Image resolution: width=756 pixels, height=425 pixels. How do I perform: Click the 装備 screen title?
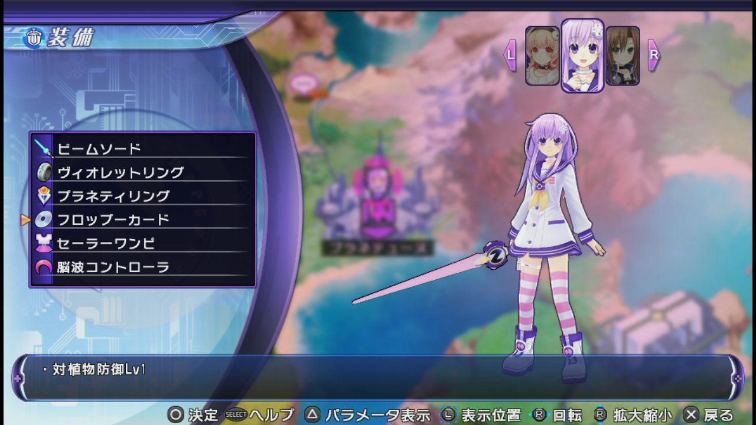71,38
